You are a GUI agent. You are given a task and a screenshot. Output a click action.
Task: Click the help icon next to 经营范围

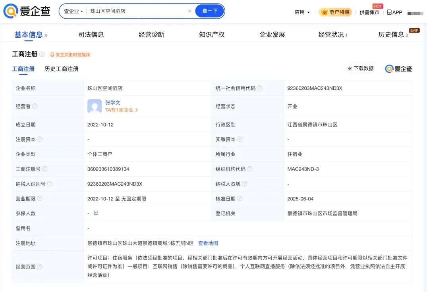tap(40, 267)
